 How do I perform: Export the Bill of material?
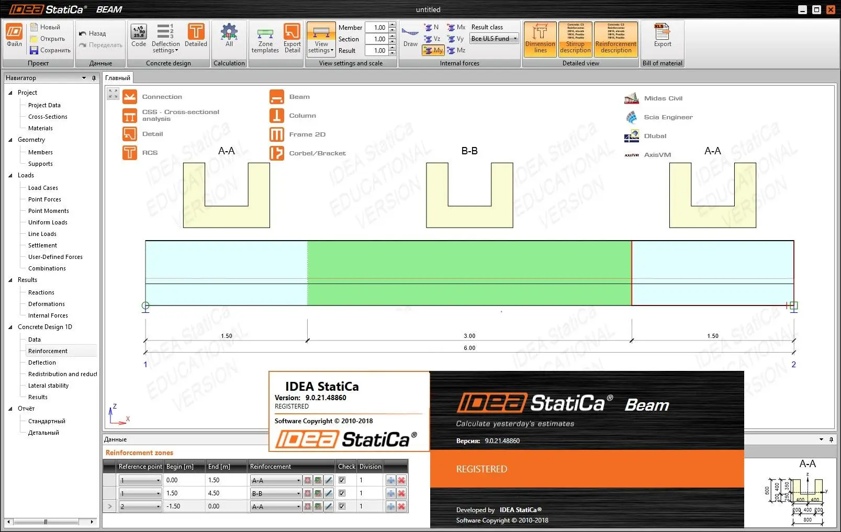(663, 35)
